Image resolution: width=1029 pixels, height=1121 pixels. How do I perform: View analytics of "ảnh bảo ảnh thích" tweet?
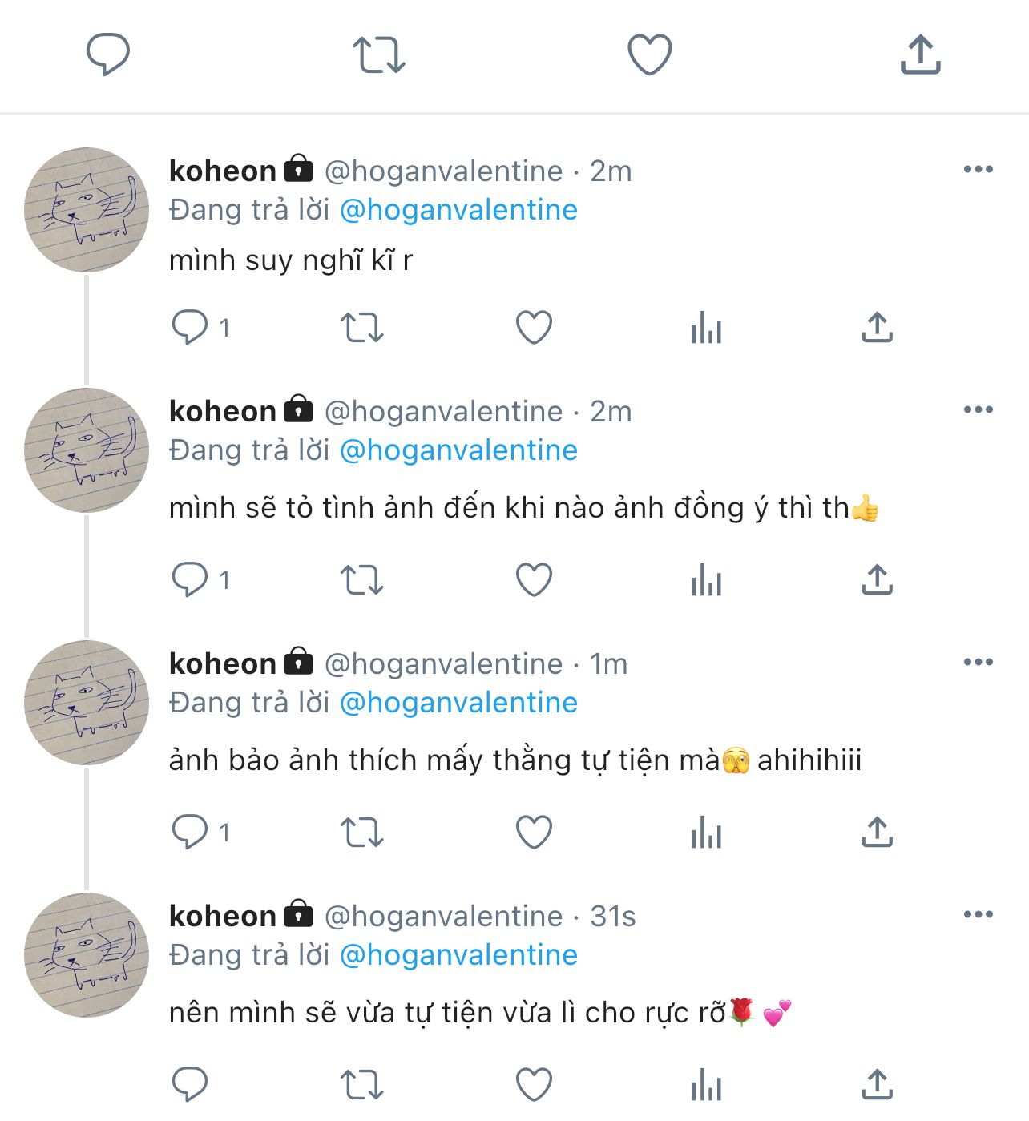tap(706, 833)
